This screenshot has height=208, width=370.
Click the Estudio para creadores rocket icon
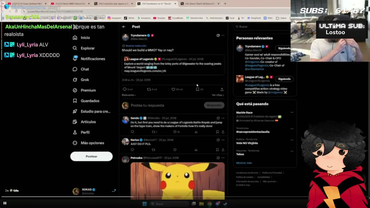click(x=75, y=111)
